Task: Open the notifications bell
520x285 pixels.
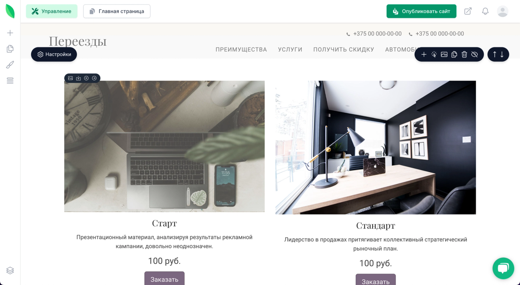Action: click(x=485, y=11)
